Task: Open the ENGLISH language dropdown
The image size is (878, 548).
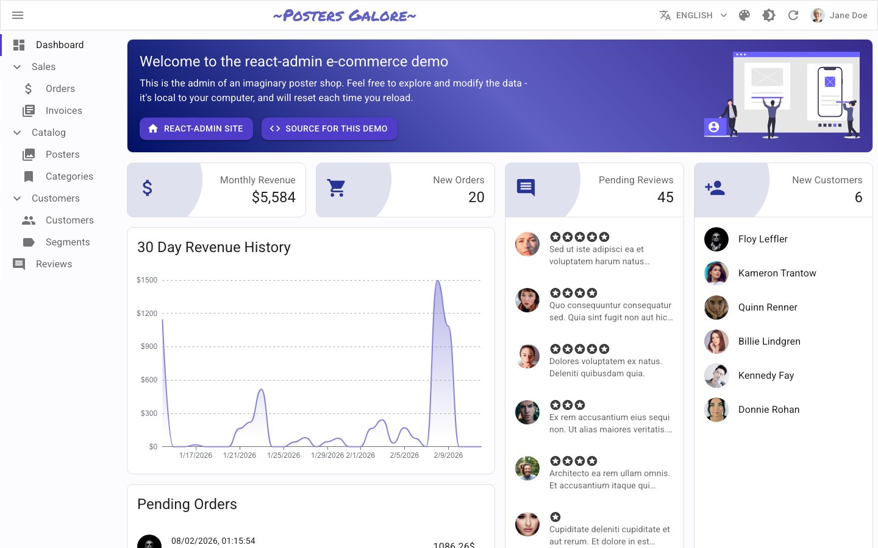Action: point(694,15)
